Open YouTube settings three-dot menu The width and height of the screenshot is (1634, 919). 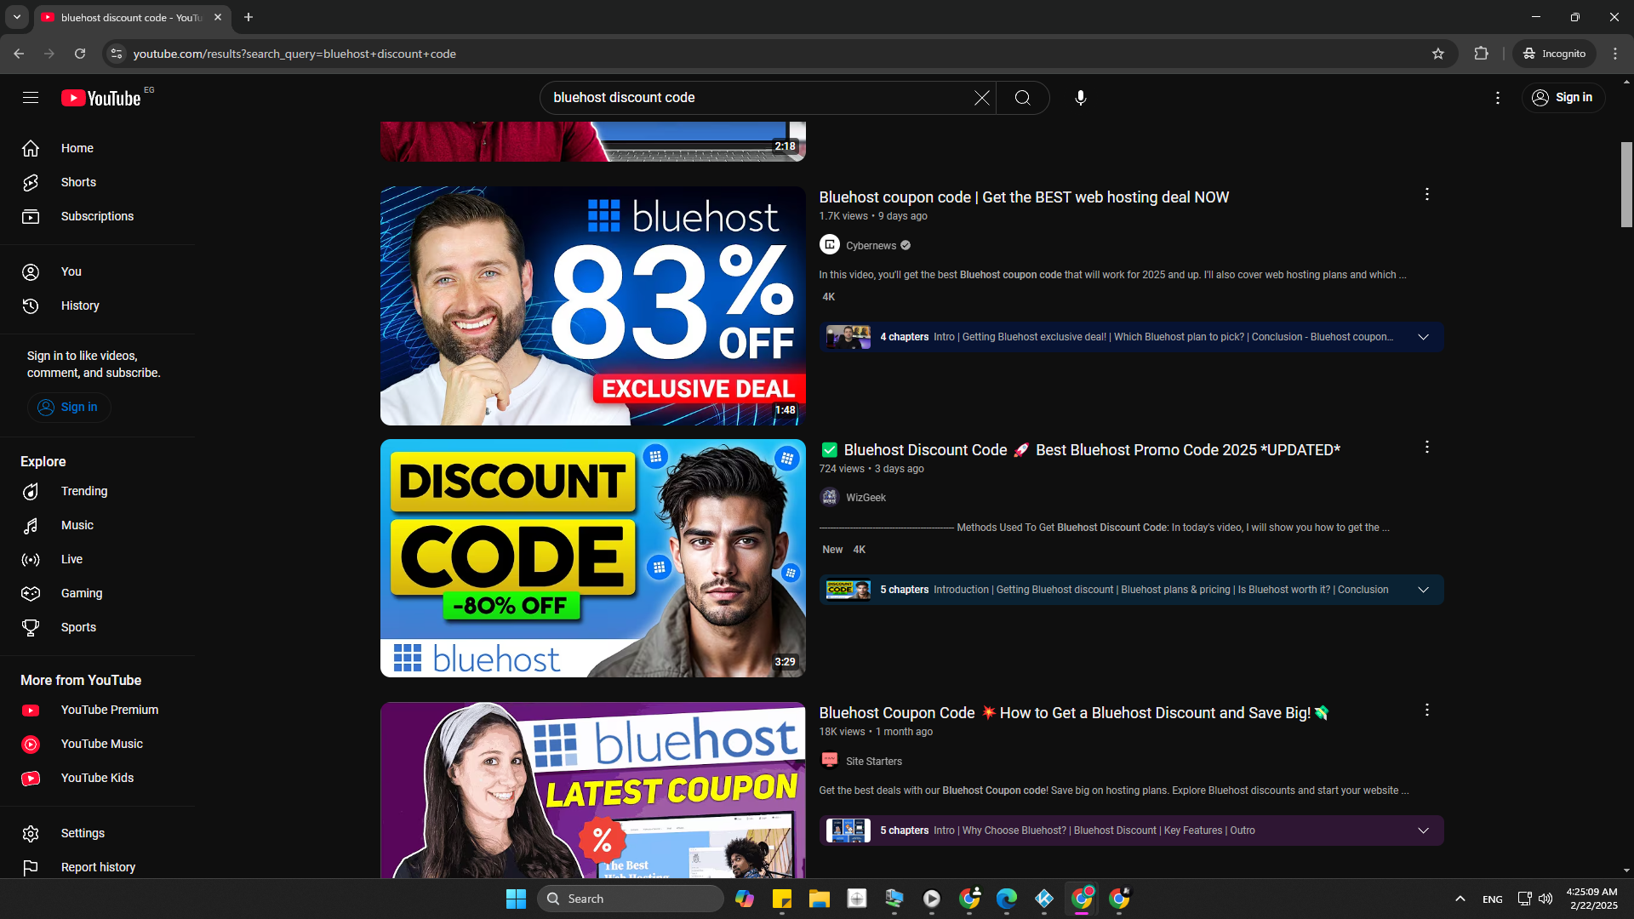(1497, 98)
